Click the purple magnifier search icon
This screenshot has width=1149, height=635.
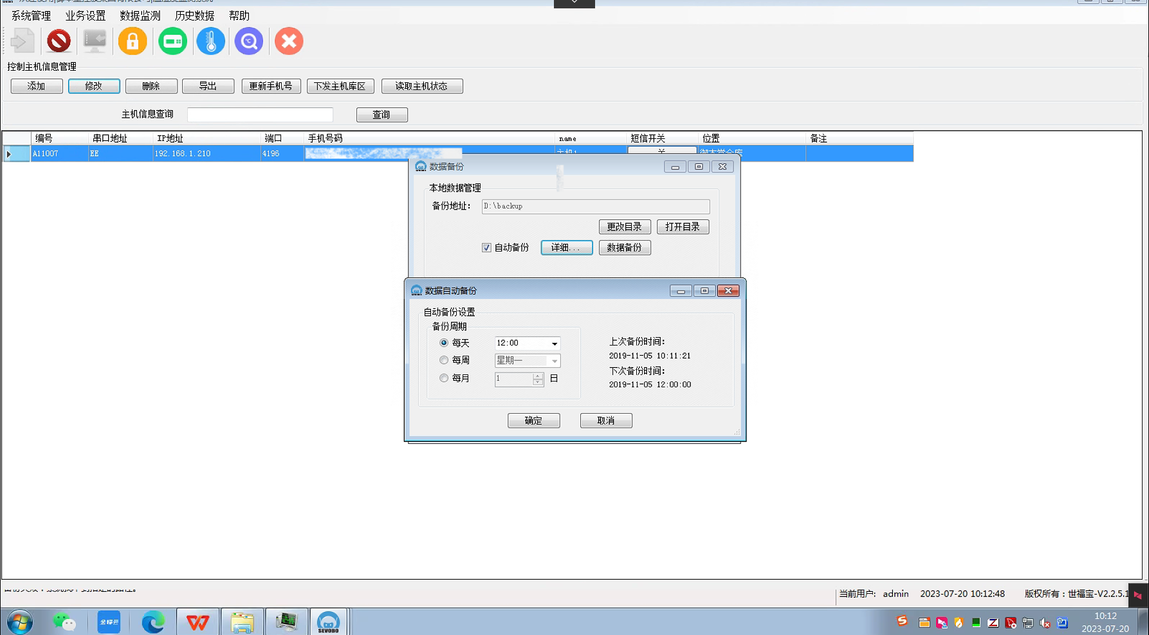[x=249, y=41]
